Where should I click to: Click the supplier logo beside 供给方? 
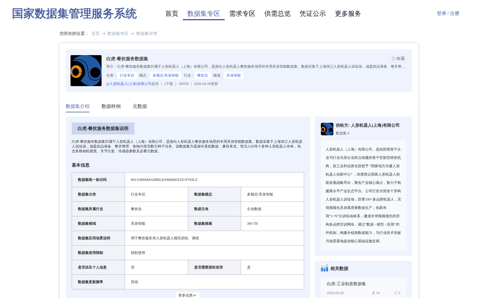pos(327,129)
